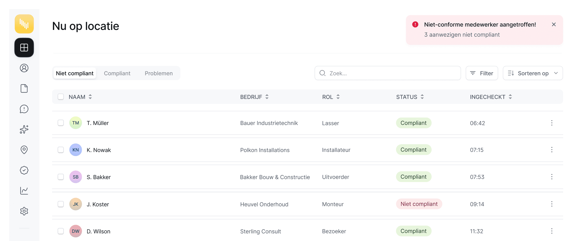The image size is (578, 241).
Task: Check the box for T. Müller
Action: point(61,123)
